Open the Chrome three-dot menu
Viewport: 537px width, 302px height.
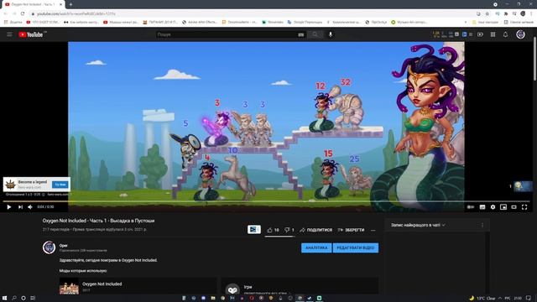point(531,13)
